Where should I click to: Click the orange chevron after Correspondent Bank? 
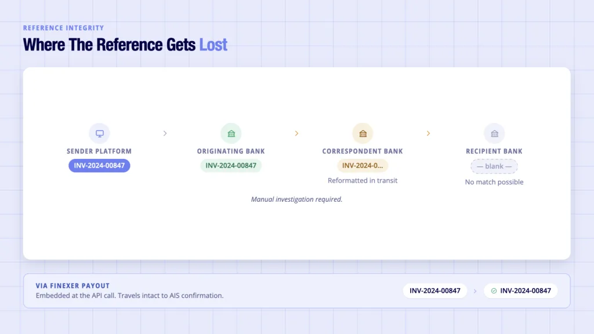[x=429, y=133]
